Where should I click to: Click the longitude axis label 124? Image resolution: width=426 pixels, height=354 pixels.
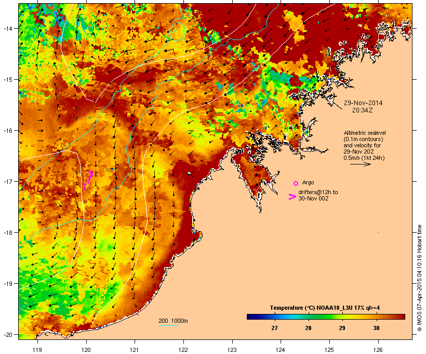[x=281, y=350]
